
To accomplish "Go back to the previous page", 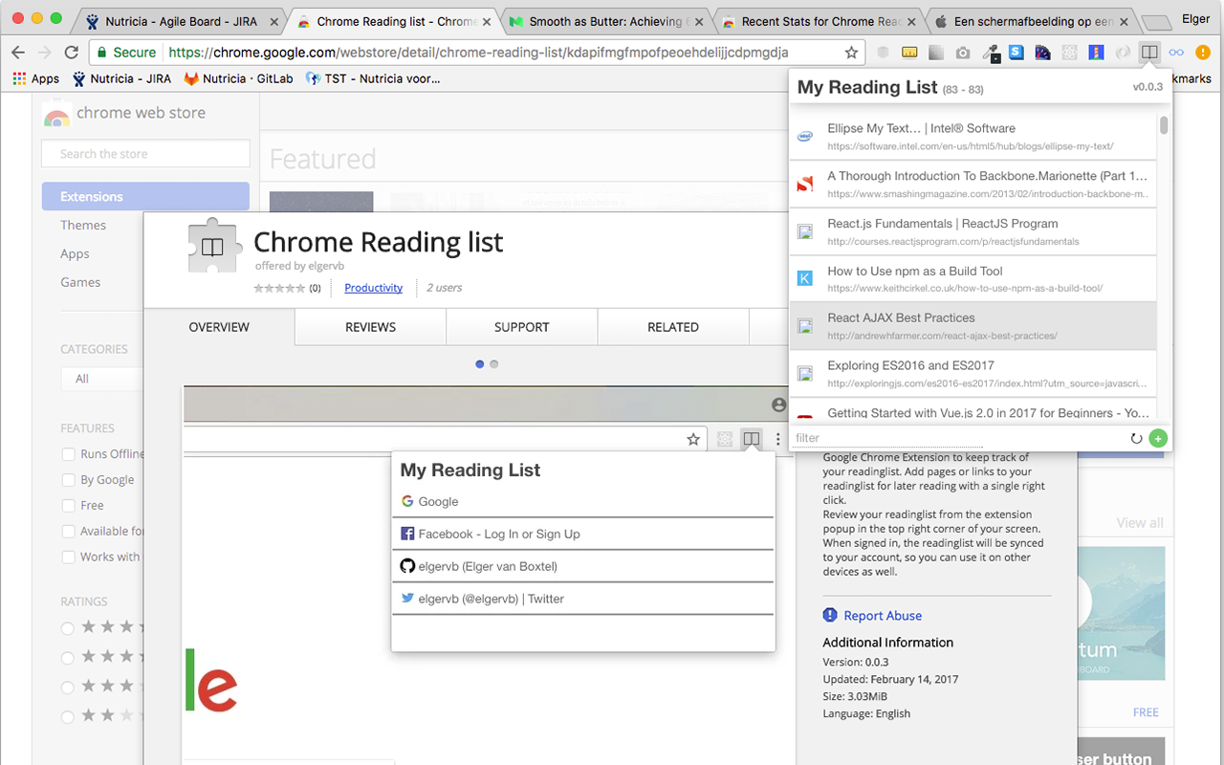I will 18,53.
